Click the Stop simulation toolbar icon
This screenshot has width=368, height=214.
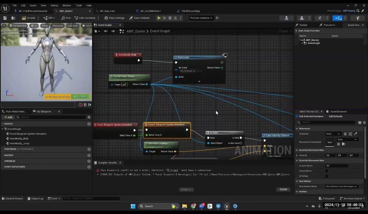[170, 18]
